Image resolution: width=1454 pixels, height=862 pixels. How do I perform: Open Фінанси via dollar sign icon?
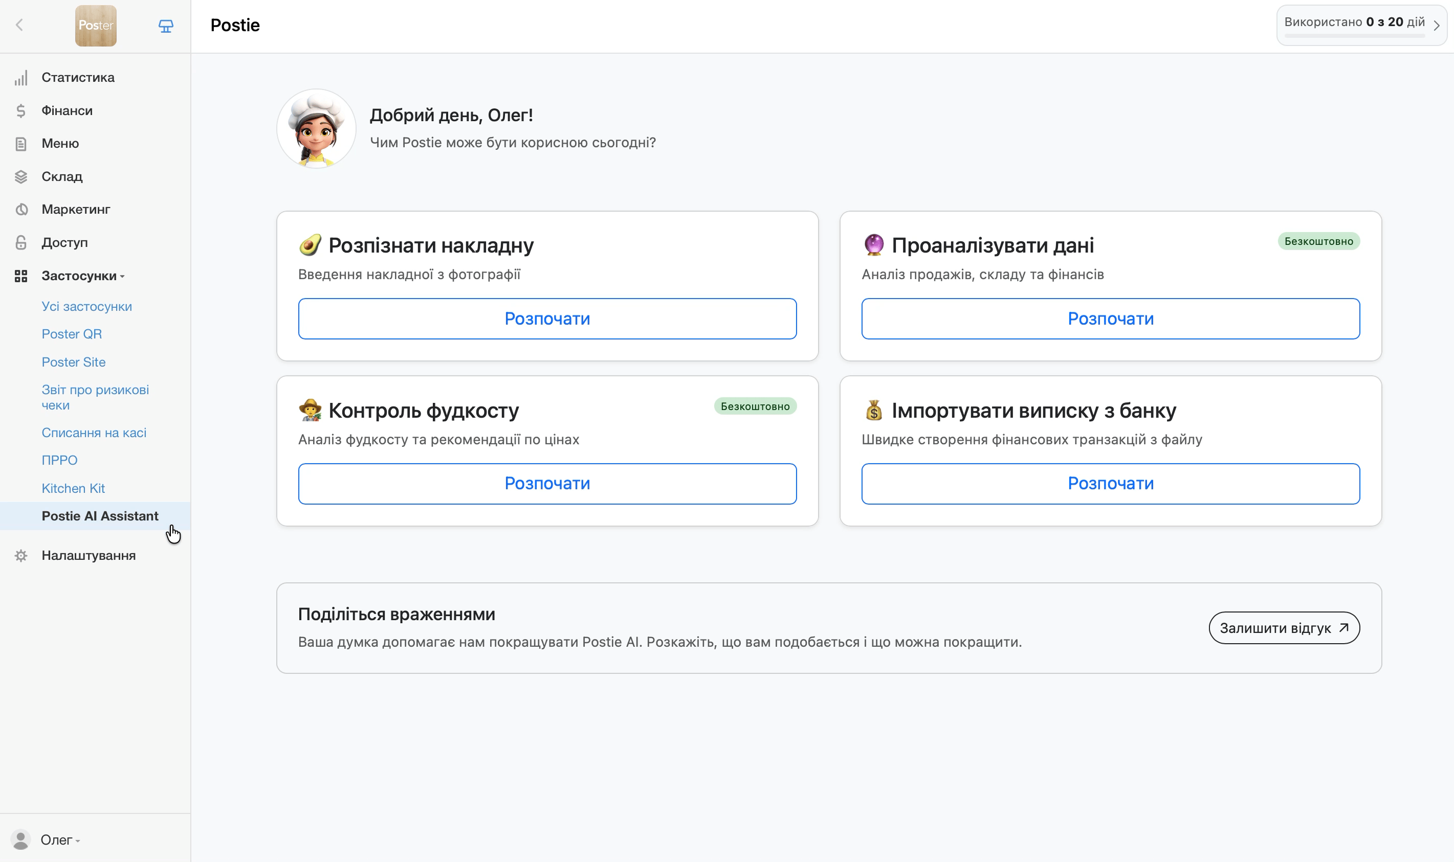21,110
